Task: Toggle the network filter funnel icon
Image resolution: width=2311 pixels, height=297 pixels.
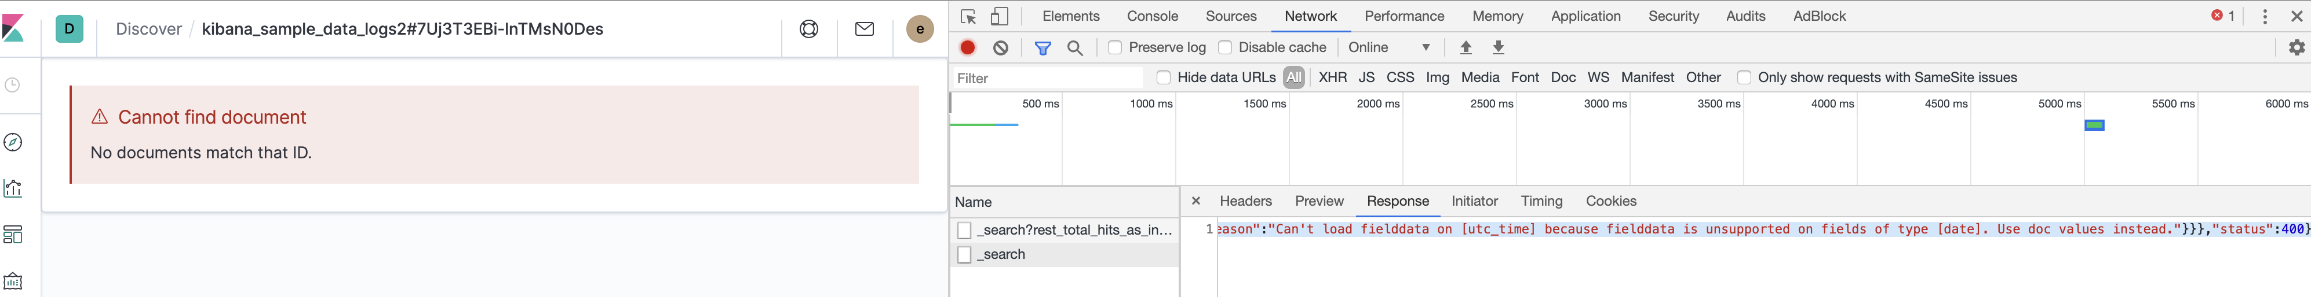Action: point(1042,47)
